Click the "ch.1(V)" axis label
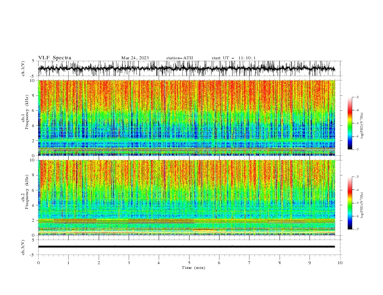The height and width of the screenshot is (295, 383). point(23,68)
